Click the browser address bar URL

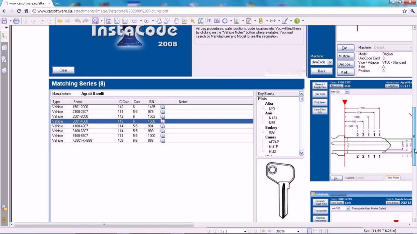pyautogui.click(x=103, y=11)
